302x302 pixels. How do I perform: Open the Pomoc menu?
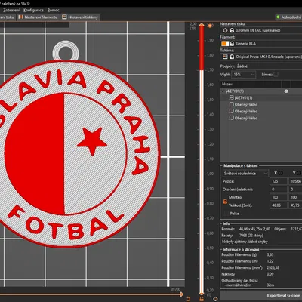click(54, 11)
